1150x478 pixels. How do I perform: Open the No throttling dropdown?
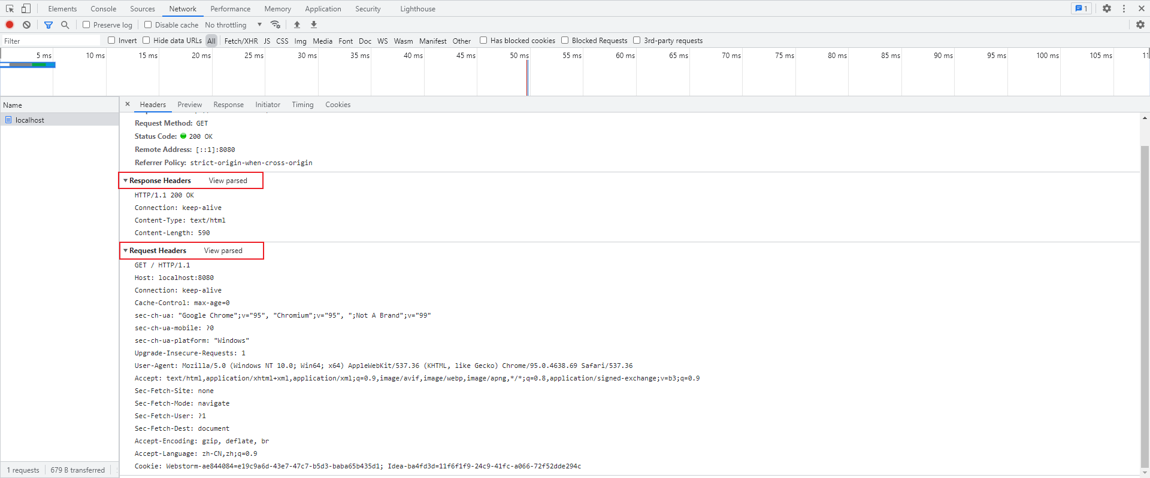click(234, 25)
